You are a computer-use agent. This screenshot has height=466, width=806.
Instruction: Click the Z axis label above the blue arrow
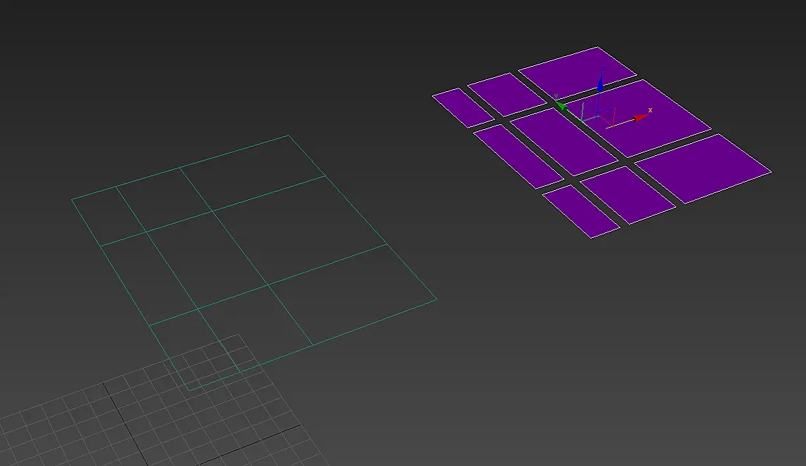pyautogui.click(x=602, y=69)
